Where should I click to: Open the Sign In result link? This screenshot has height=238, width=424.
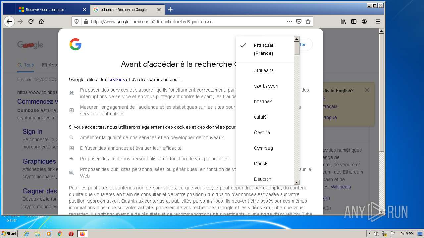click(32, 132)
